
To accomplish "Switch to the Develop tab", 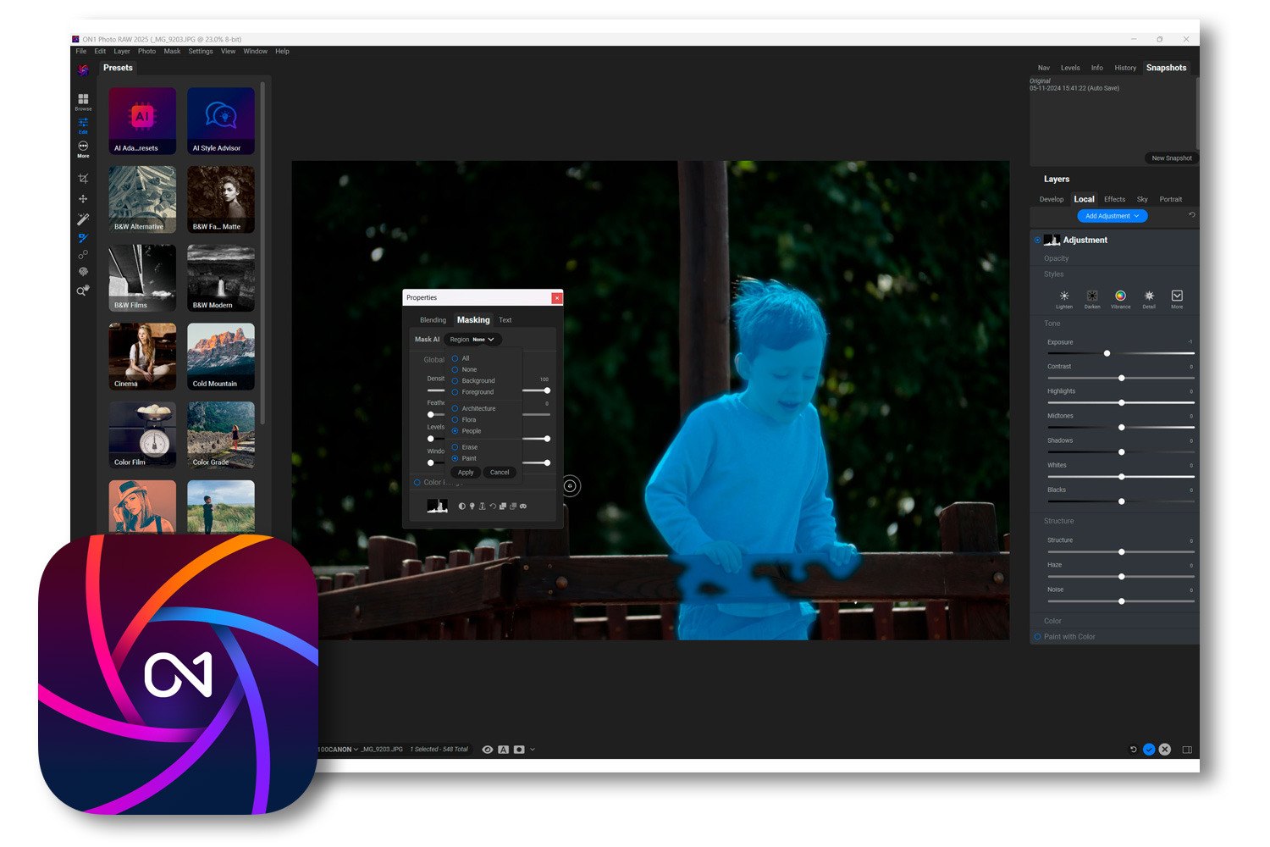I will tap(1052, 200).
